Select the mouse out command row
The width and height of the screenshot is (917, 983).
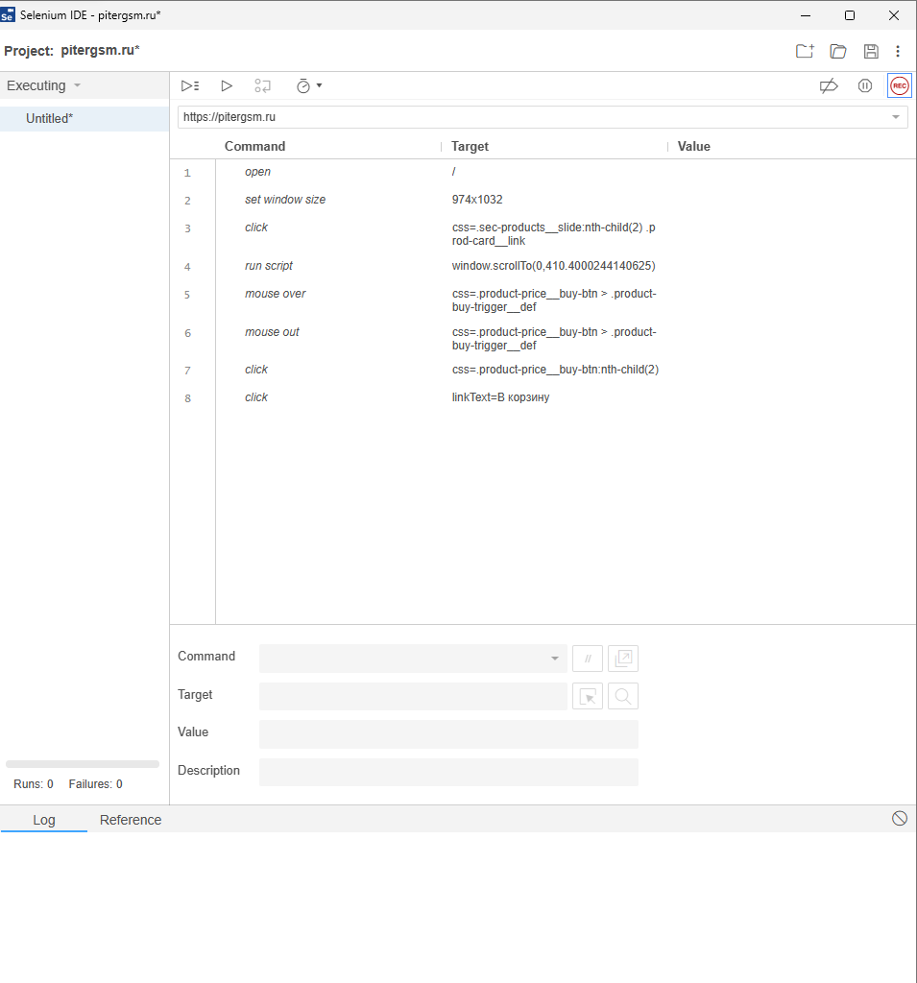pyautogui.click(x=543, y=339)
